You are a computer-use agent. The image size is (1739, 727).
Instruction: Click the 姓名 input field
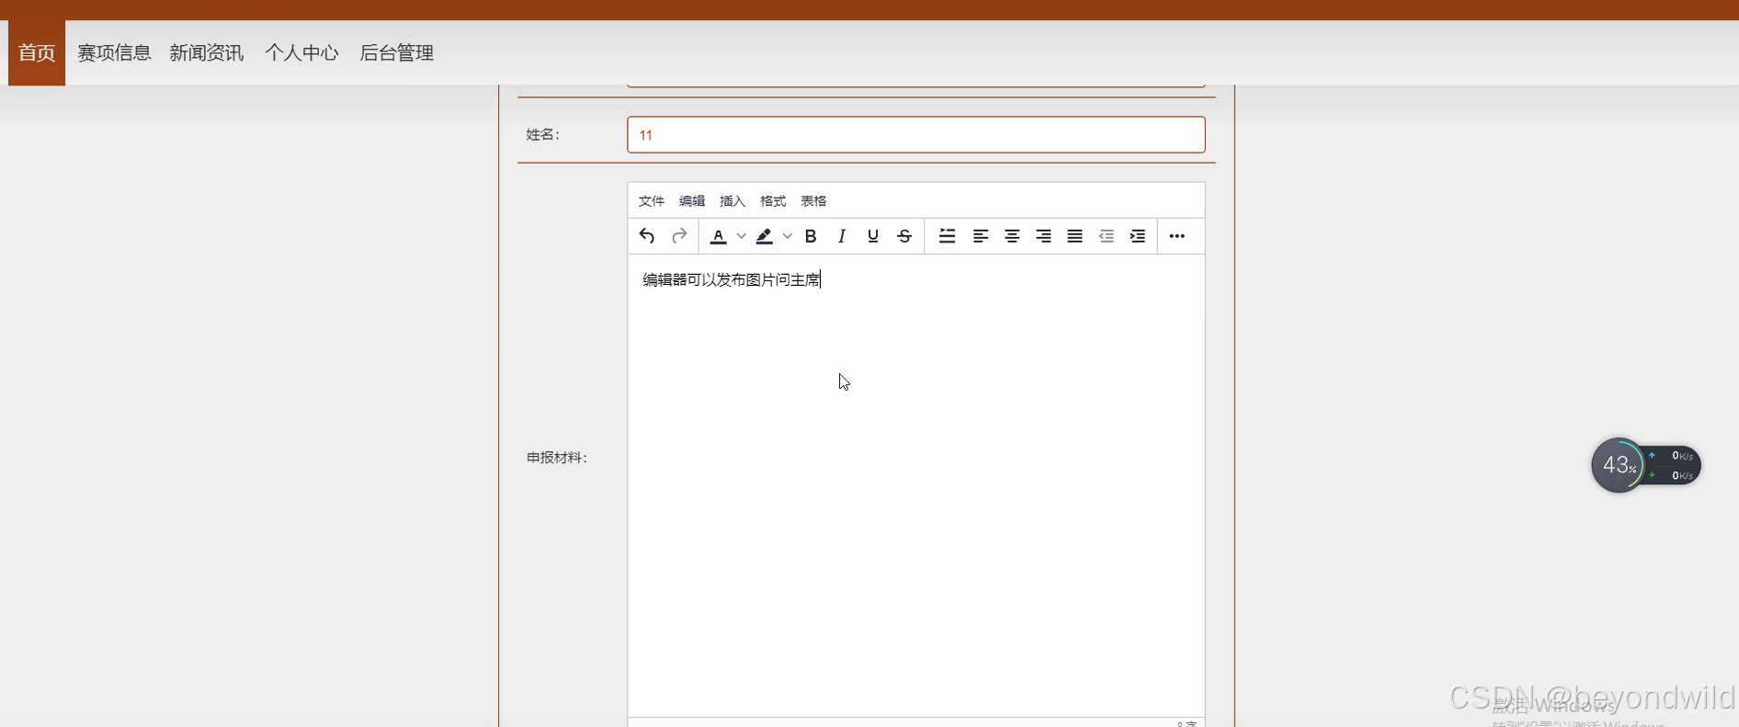click(x=916, y=134)
